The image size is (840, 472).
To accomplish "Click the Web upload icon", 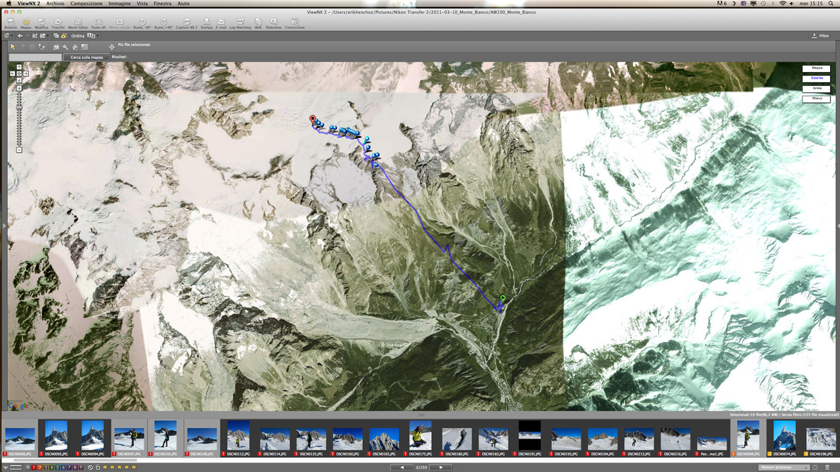I will point(258,24).
